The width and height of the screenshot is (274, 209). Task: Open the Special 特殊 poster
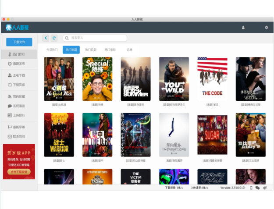tap(97, 79)
